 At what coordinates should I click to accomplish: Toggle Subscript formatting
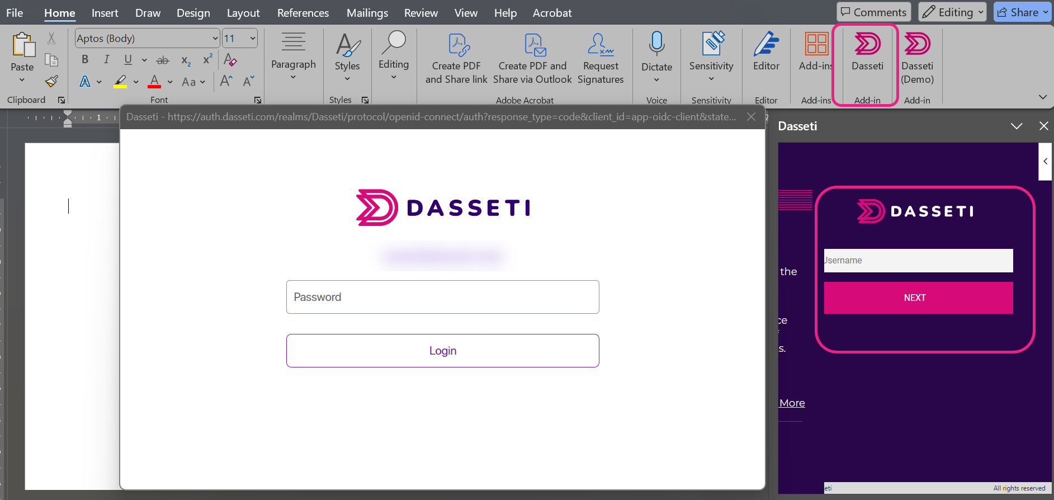point(186,60)
